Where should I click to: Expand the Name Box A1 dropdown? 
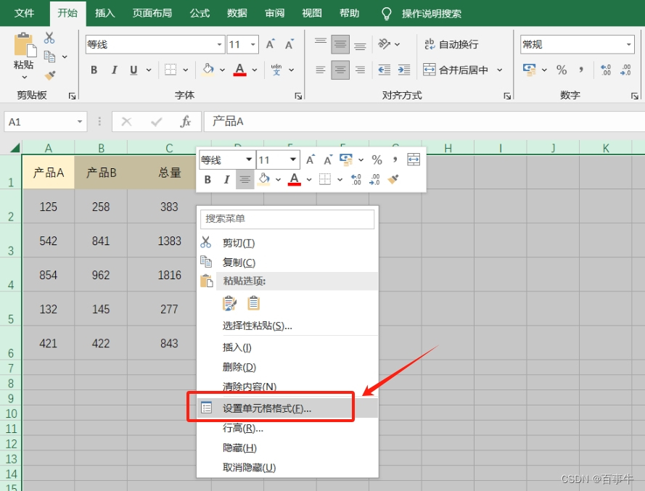click(x=80, y=122)
